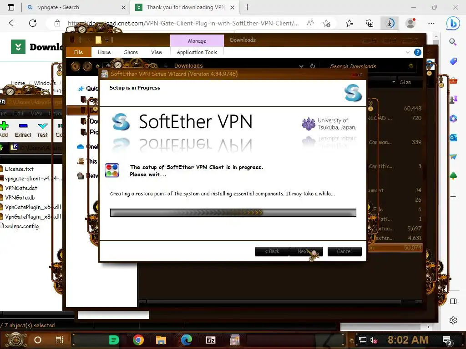Go back in Edge browser

pos(12,23)
